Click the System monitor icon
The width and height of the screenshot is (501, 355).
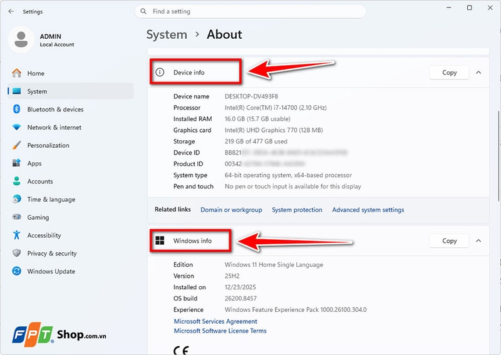click(17, 91)
